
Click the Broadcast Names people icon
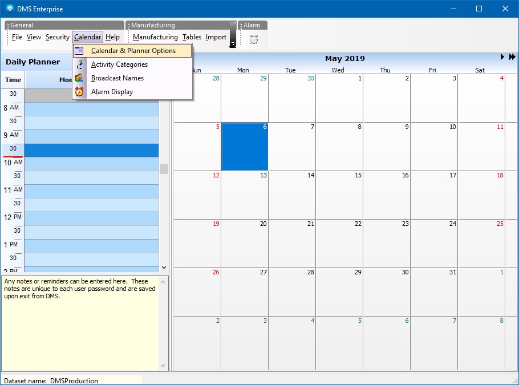tap(79, 78)
